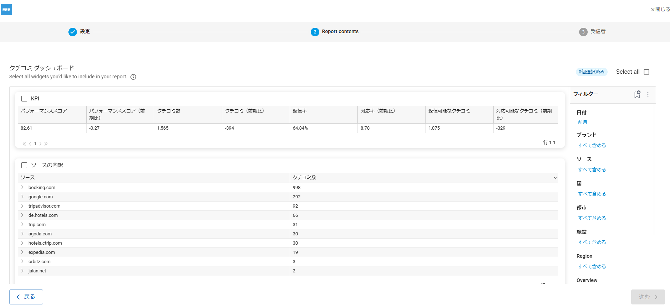The width and height of the screenshot is (670, 308).
Task: Click the ソース column header
Action: point(154,178)
